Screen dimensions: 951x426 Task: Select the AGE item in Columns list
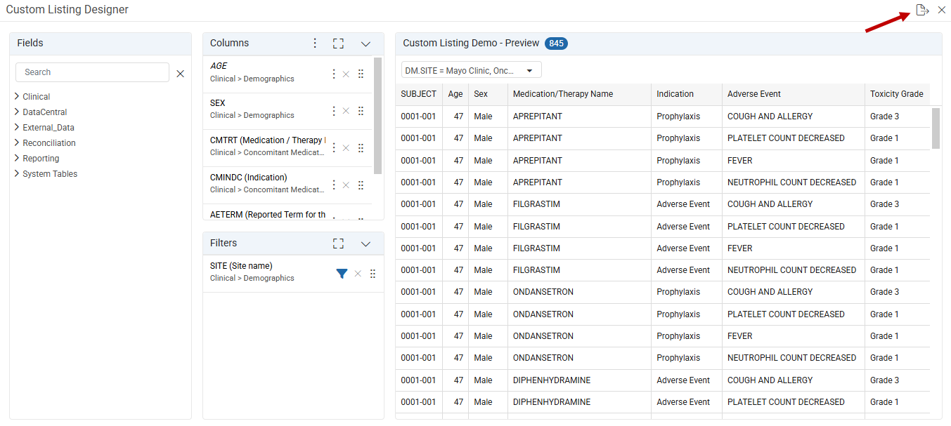tap(287, 73)
